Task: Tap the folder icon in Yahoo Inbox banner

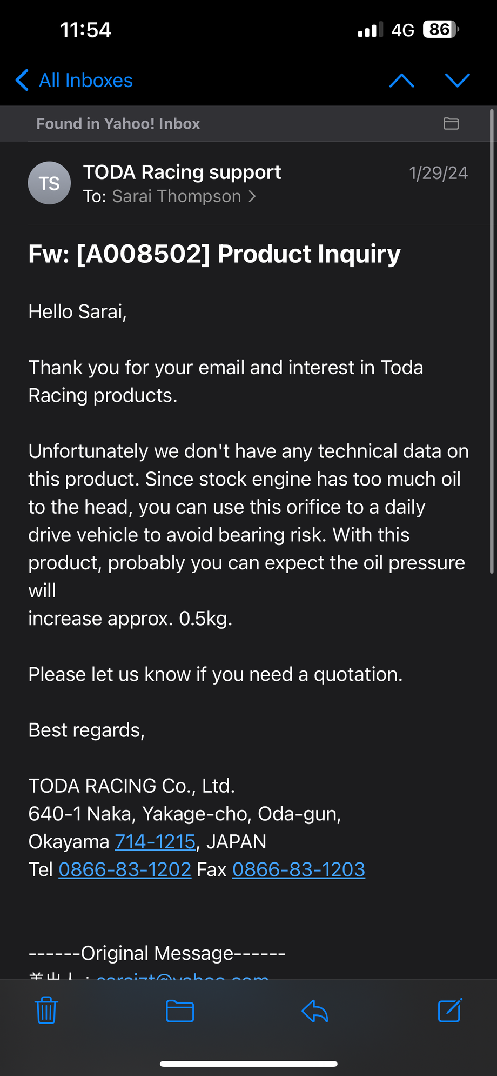Action: coord(451,124)
